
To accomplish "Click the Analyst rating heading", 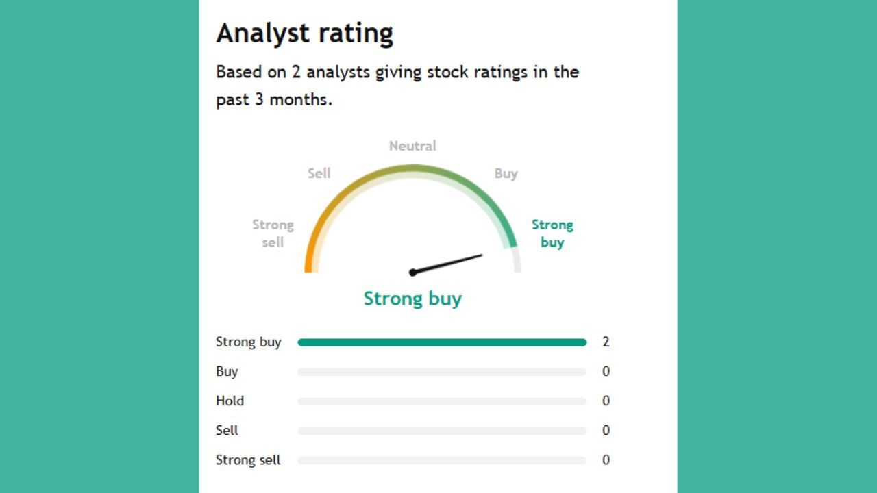I will click(x=304, y=33).
